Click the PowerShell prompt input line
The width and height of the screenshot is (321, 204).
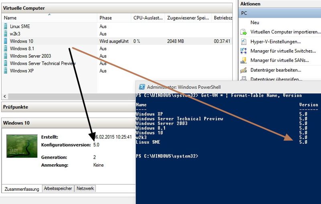[167, 156]
